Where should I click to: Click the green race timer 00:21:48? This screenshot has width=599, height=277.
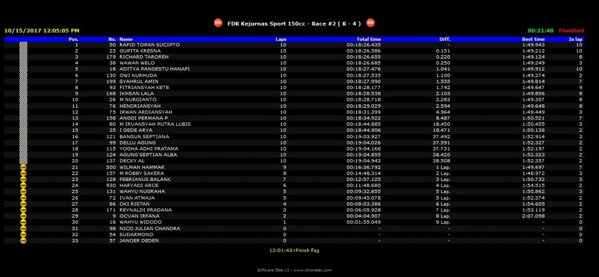point(540,30)
